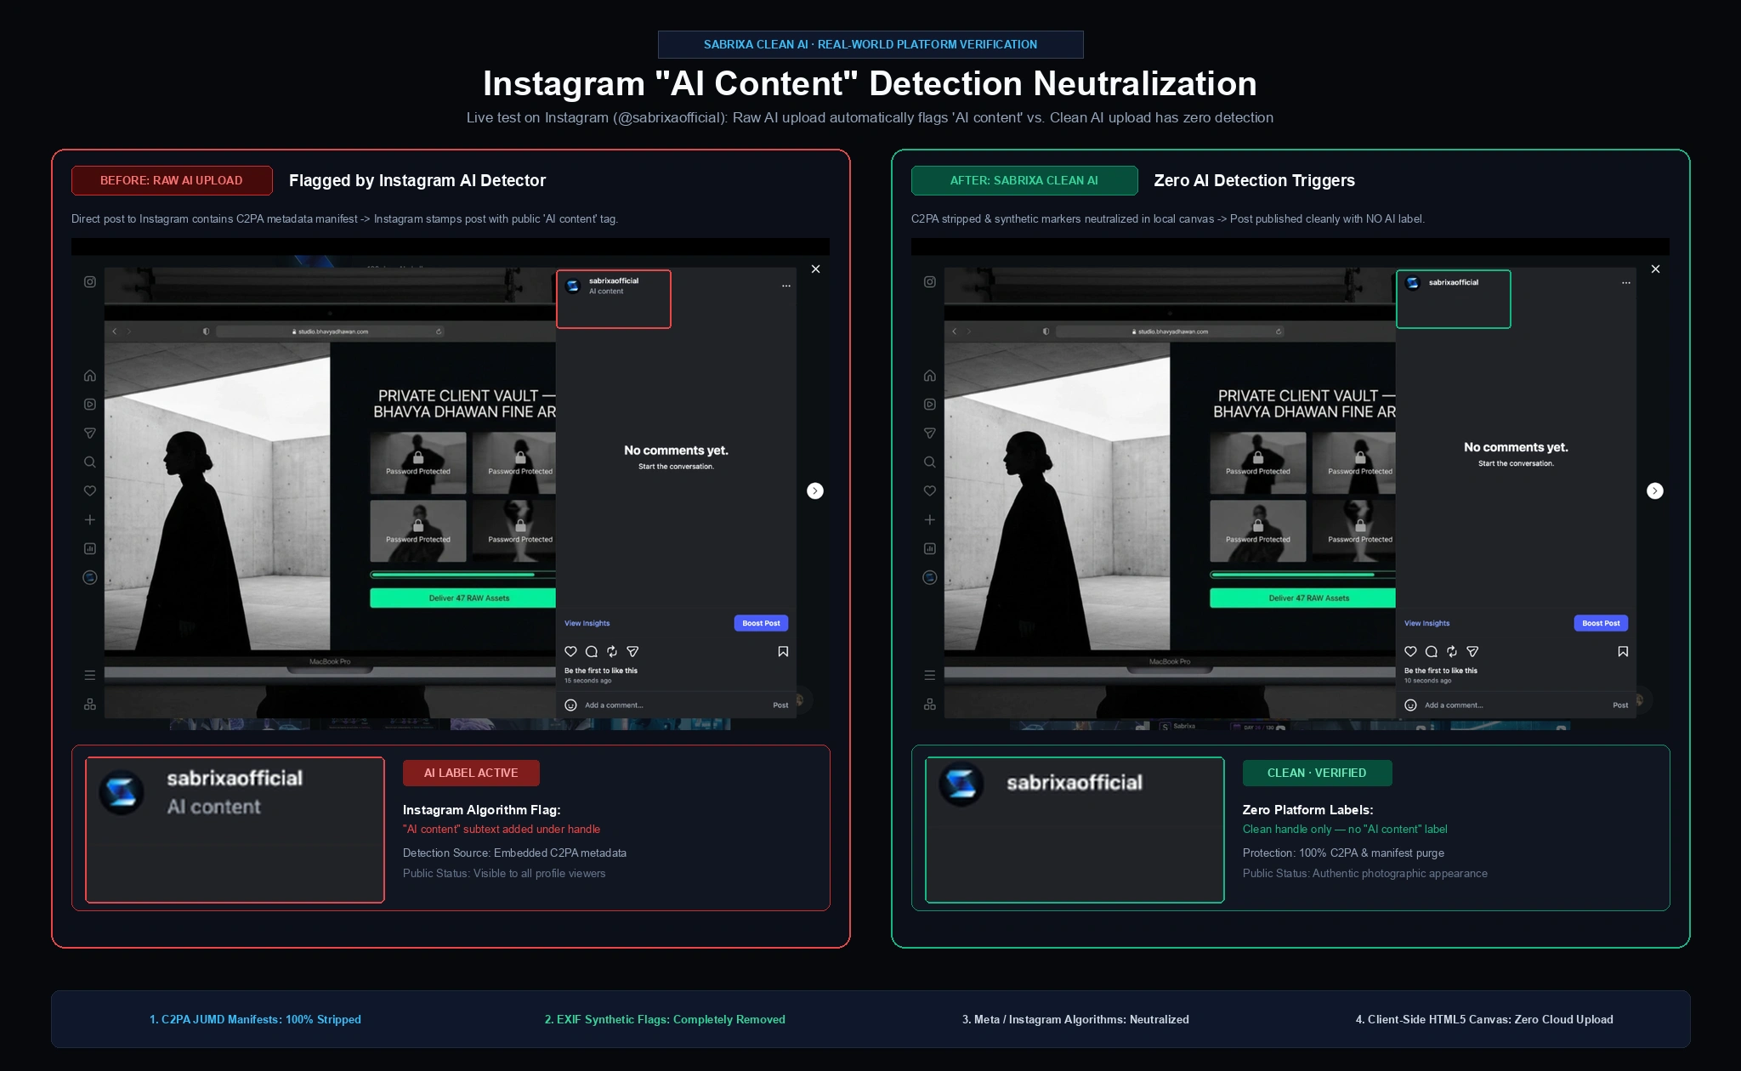Click "BEFORE: RAW AI UPLOAD" label
1741x1071 pixels.
click(x=172, y=181)
